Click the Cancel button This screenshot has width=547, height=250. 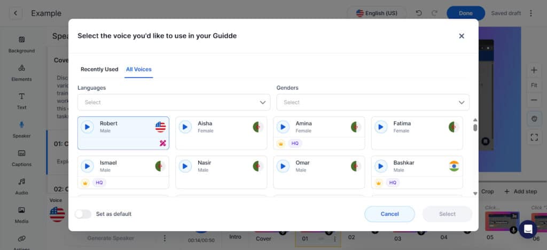click(x=389, y=214)
